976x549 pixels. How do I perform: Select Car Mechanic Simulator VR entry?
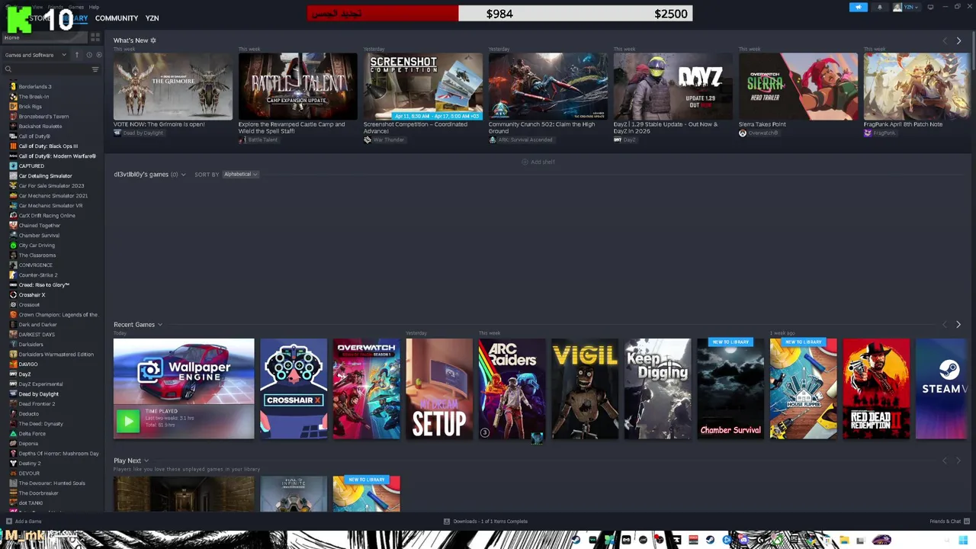point(50,206)
